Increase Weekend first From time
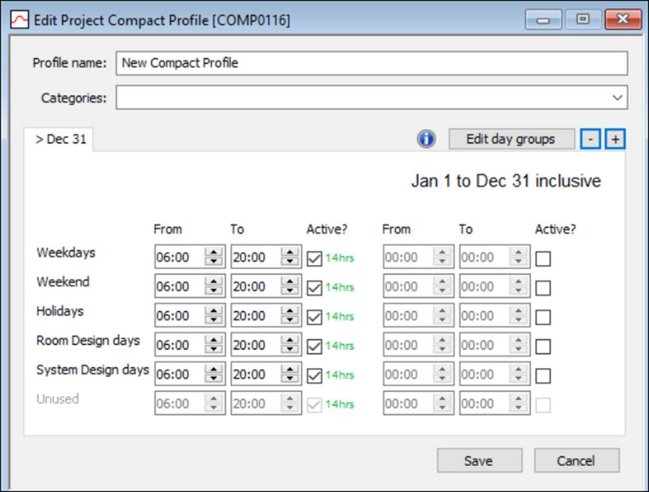 214,282
